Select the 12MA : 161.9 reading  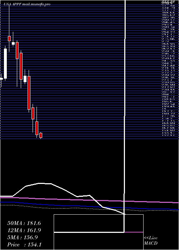24,230
